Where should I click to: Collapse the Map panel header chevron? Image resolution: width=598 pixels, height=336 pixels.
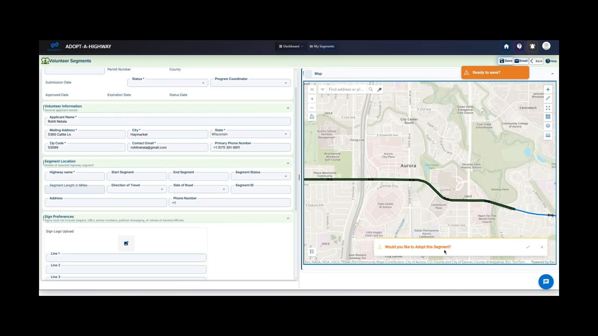pos(553,73)
